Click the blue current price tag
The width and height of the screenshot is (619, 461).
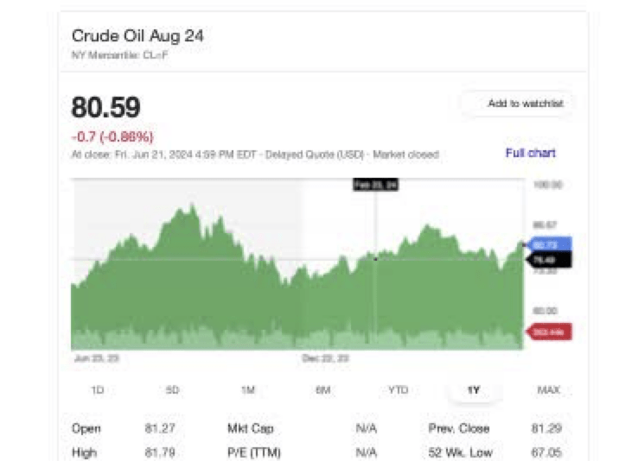[549, 245]
